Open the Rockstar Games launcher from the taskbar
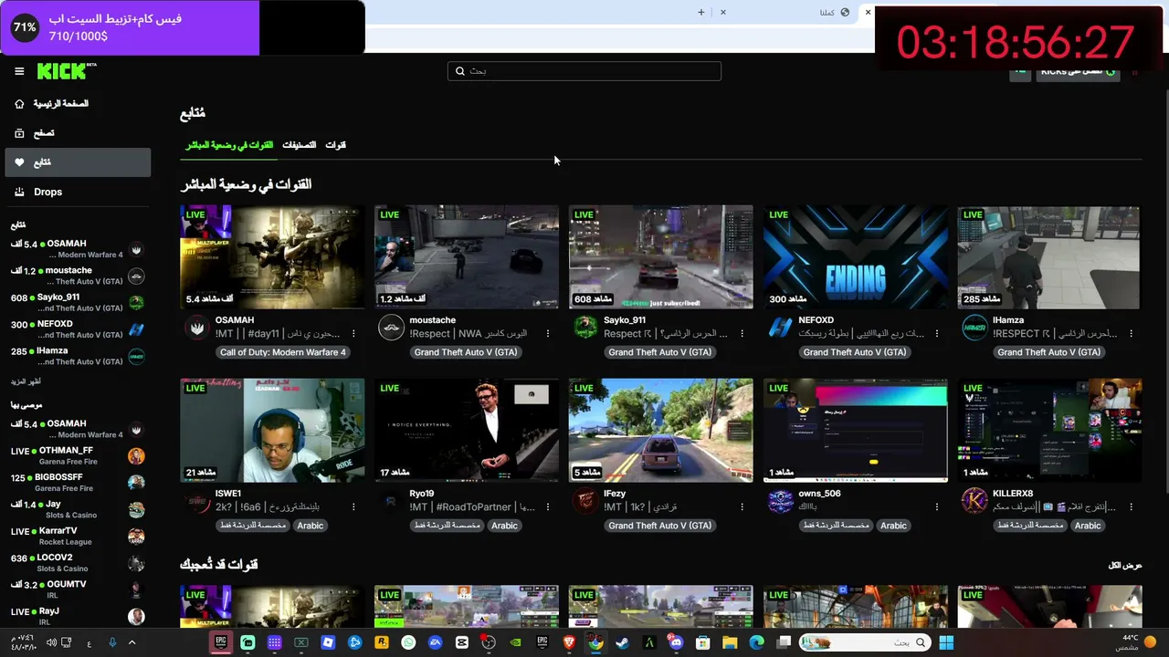 tap(382, 642)
